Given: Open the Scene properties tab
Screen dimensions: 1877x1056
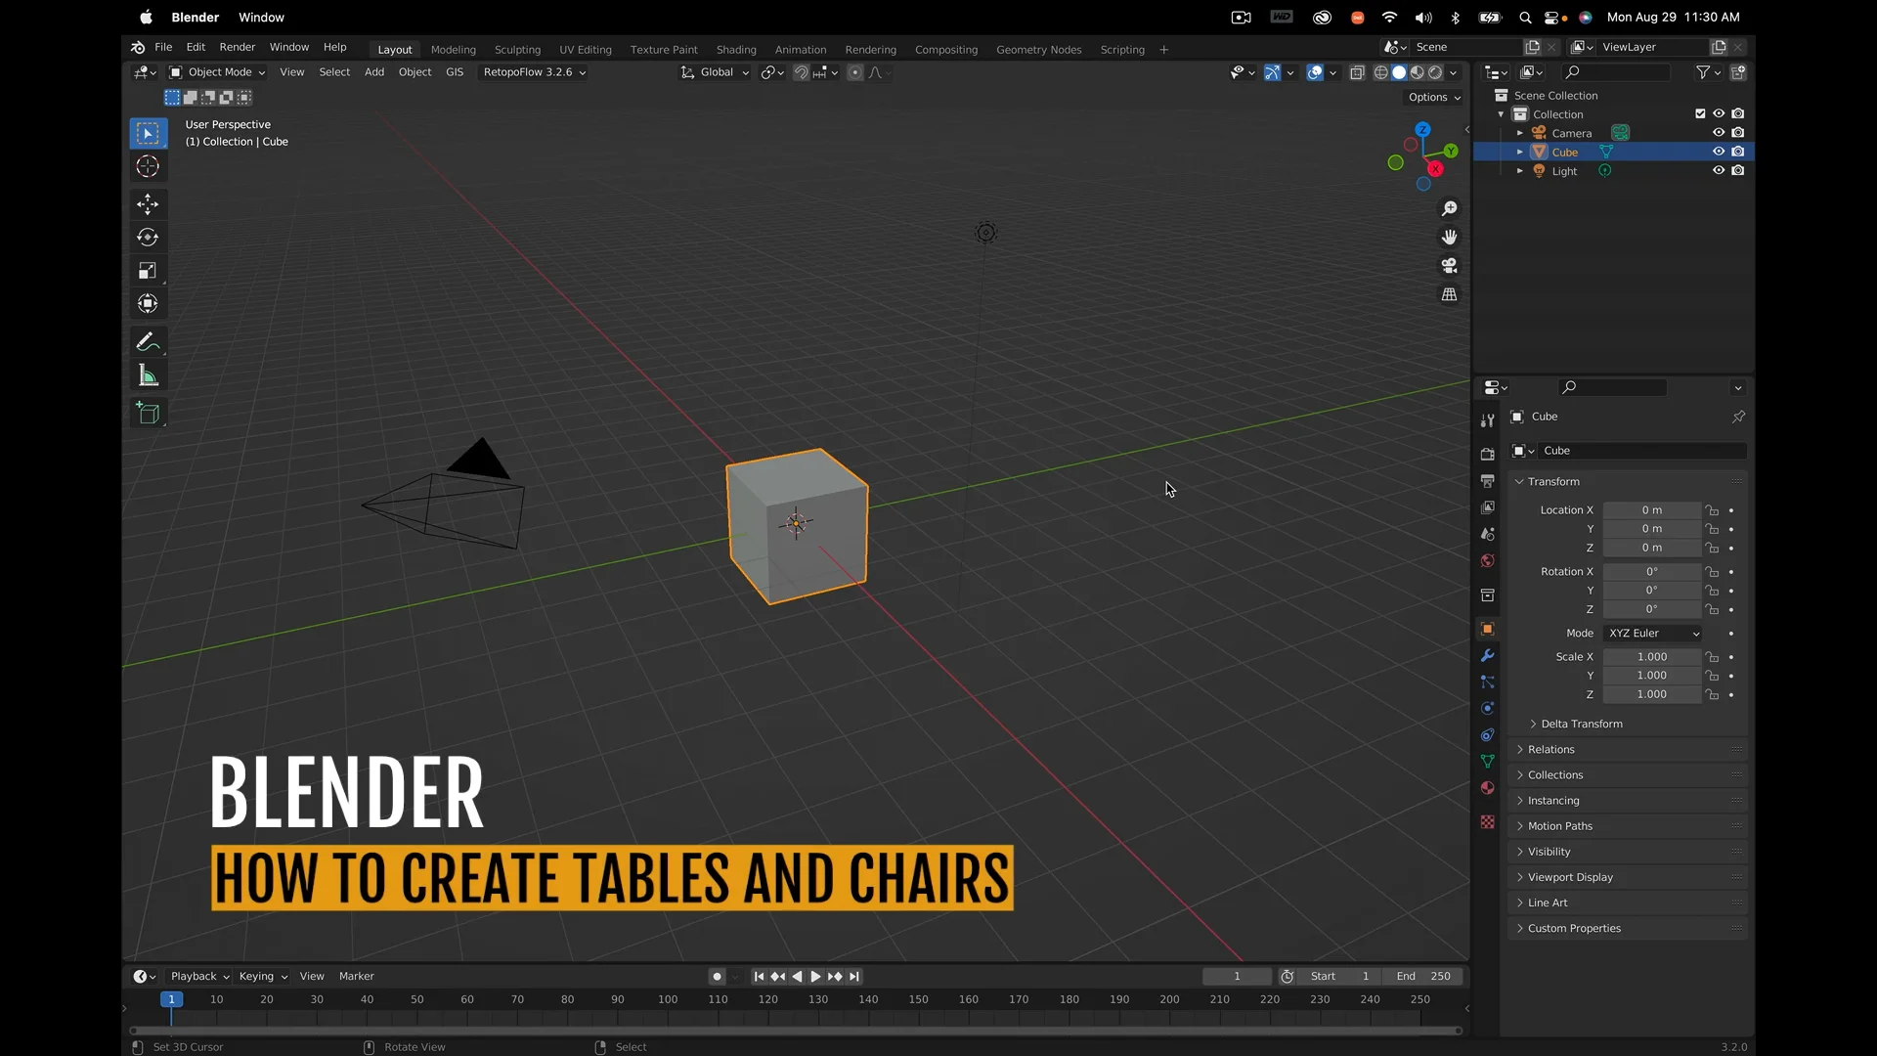Looking at the screenshot, I should click(1487, 534).
